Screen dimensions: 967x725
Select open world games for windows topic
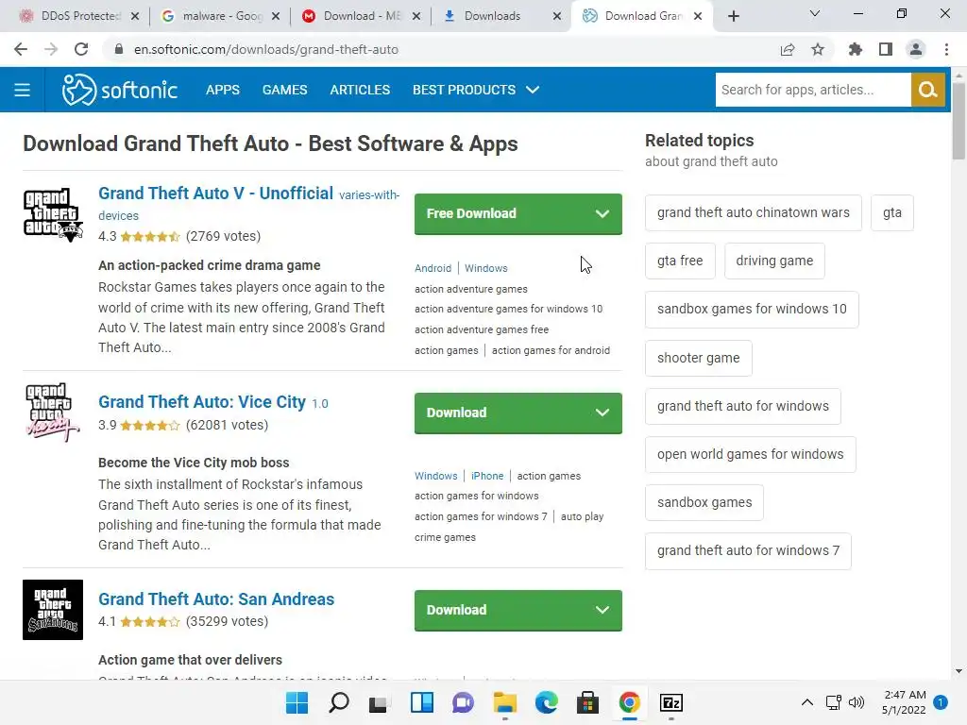[x=750, y=454]
